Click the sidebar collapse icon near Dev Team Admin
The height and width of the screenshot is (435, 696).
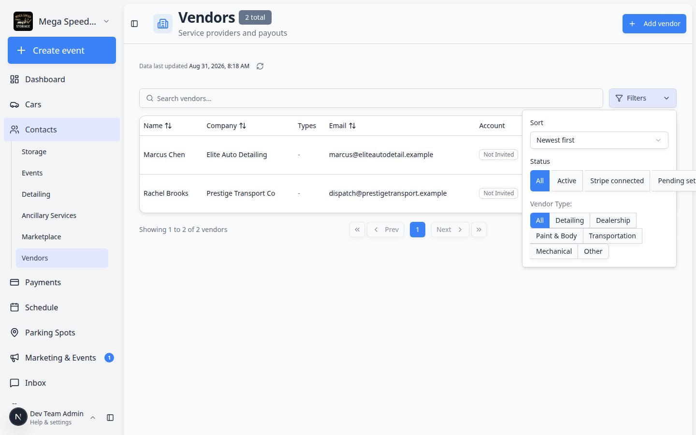pyautogui.click(x=110, y=418)
